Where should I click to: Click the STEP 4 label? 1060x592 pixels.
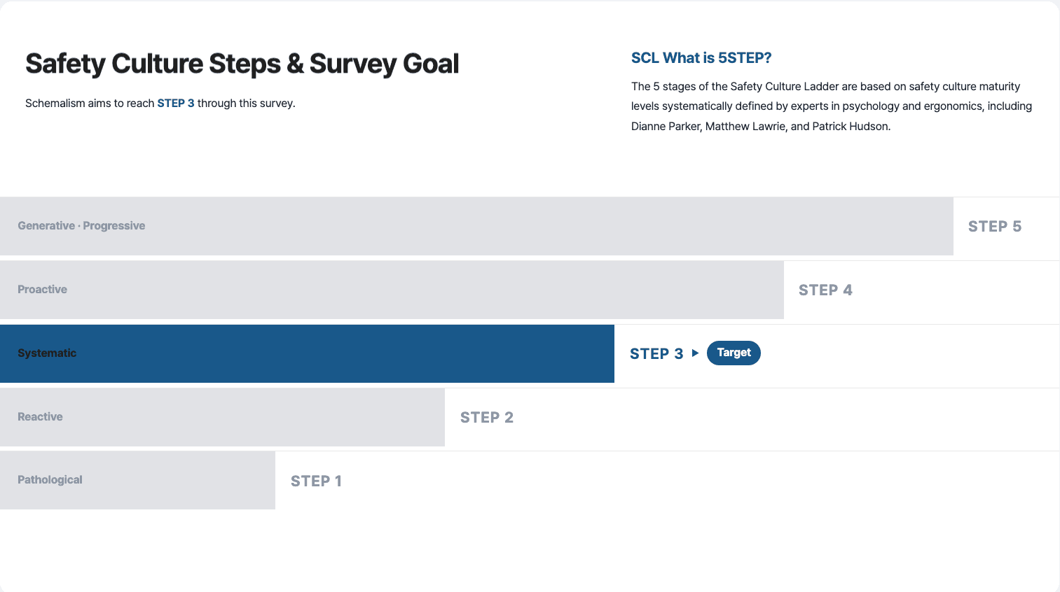[825, 290]
